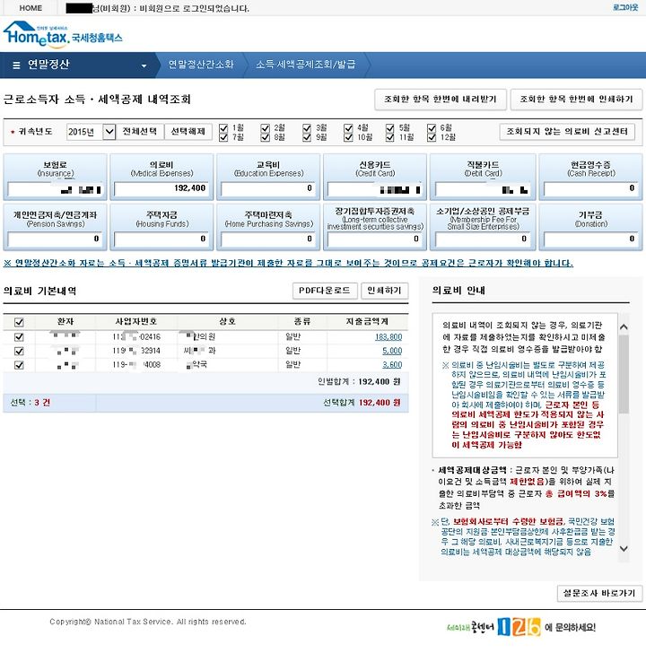Open the 신용카드 (Credit Card) category

click(x=375, y=177)
